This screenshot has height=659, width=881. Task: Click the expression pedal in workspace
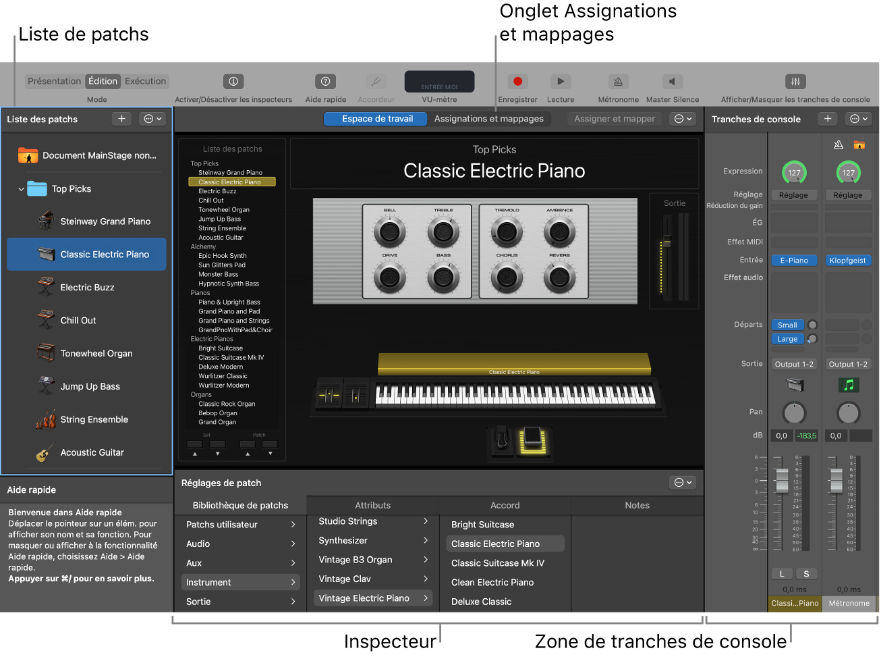tap(533, 442)
